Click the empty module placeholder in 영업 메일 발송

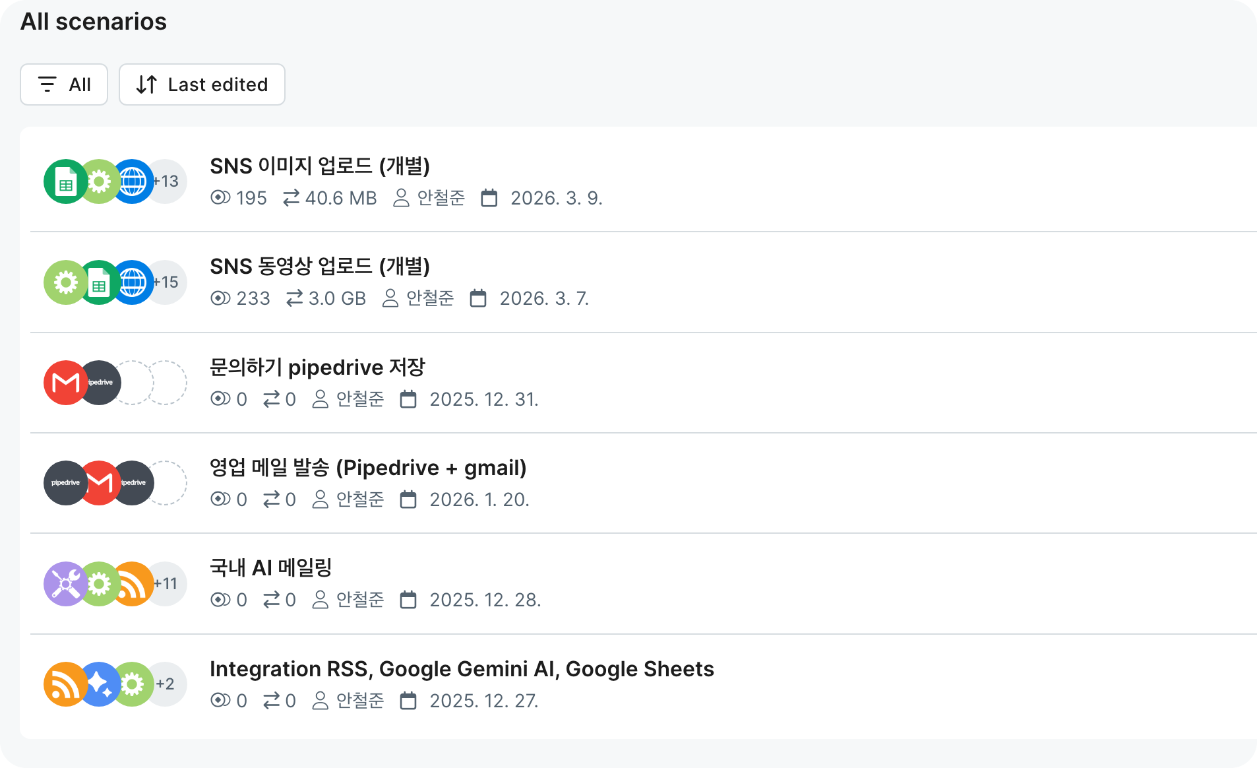tap(169, 483)
